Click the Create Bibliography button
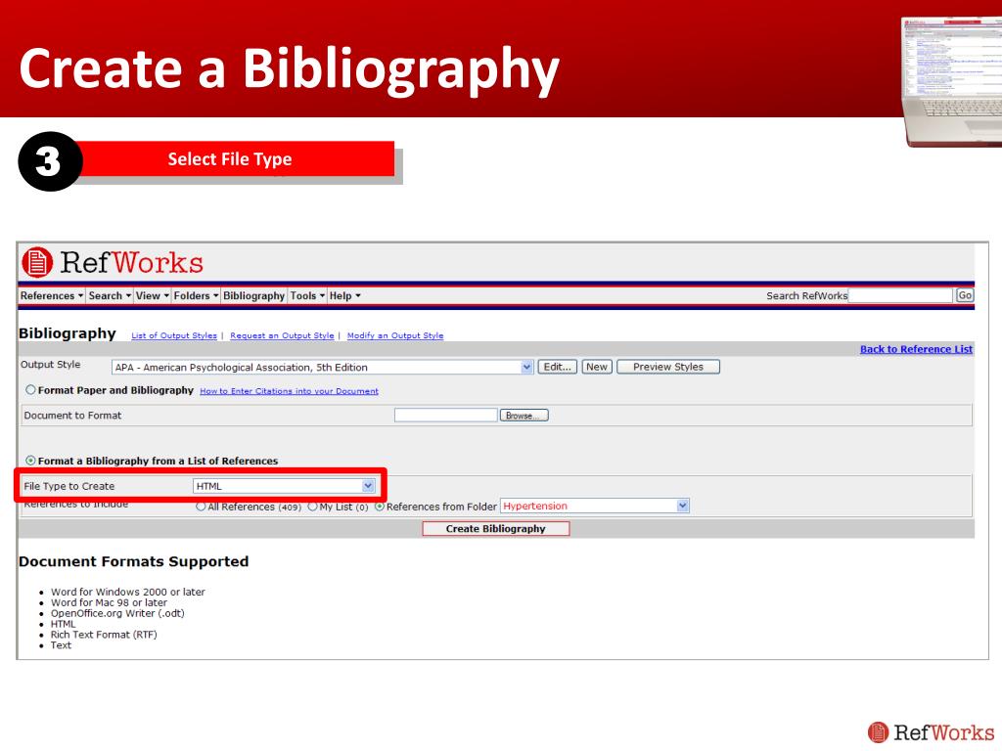 tap(495, 529)
